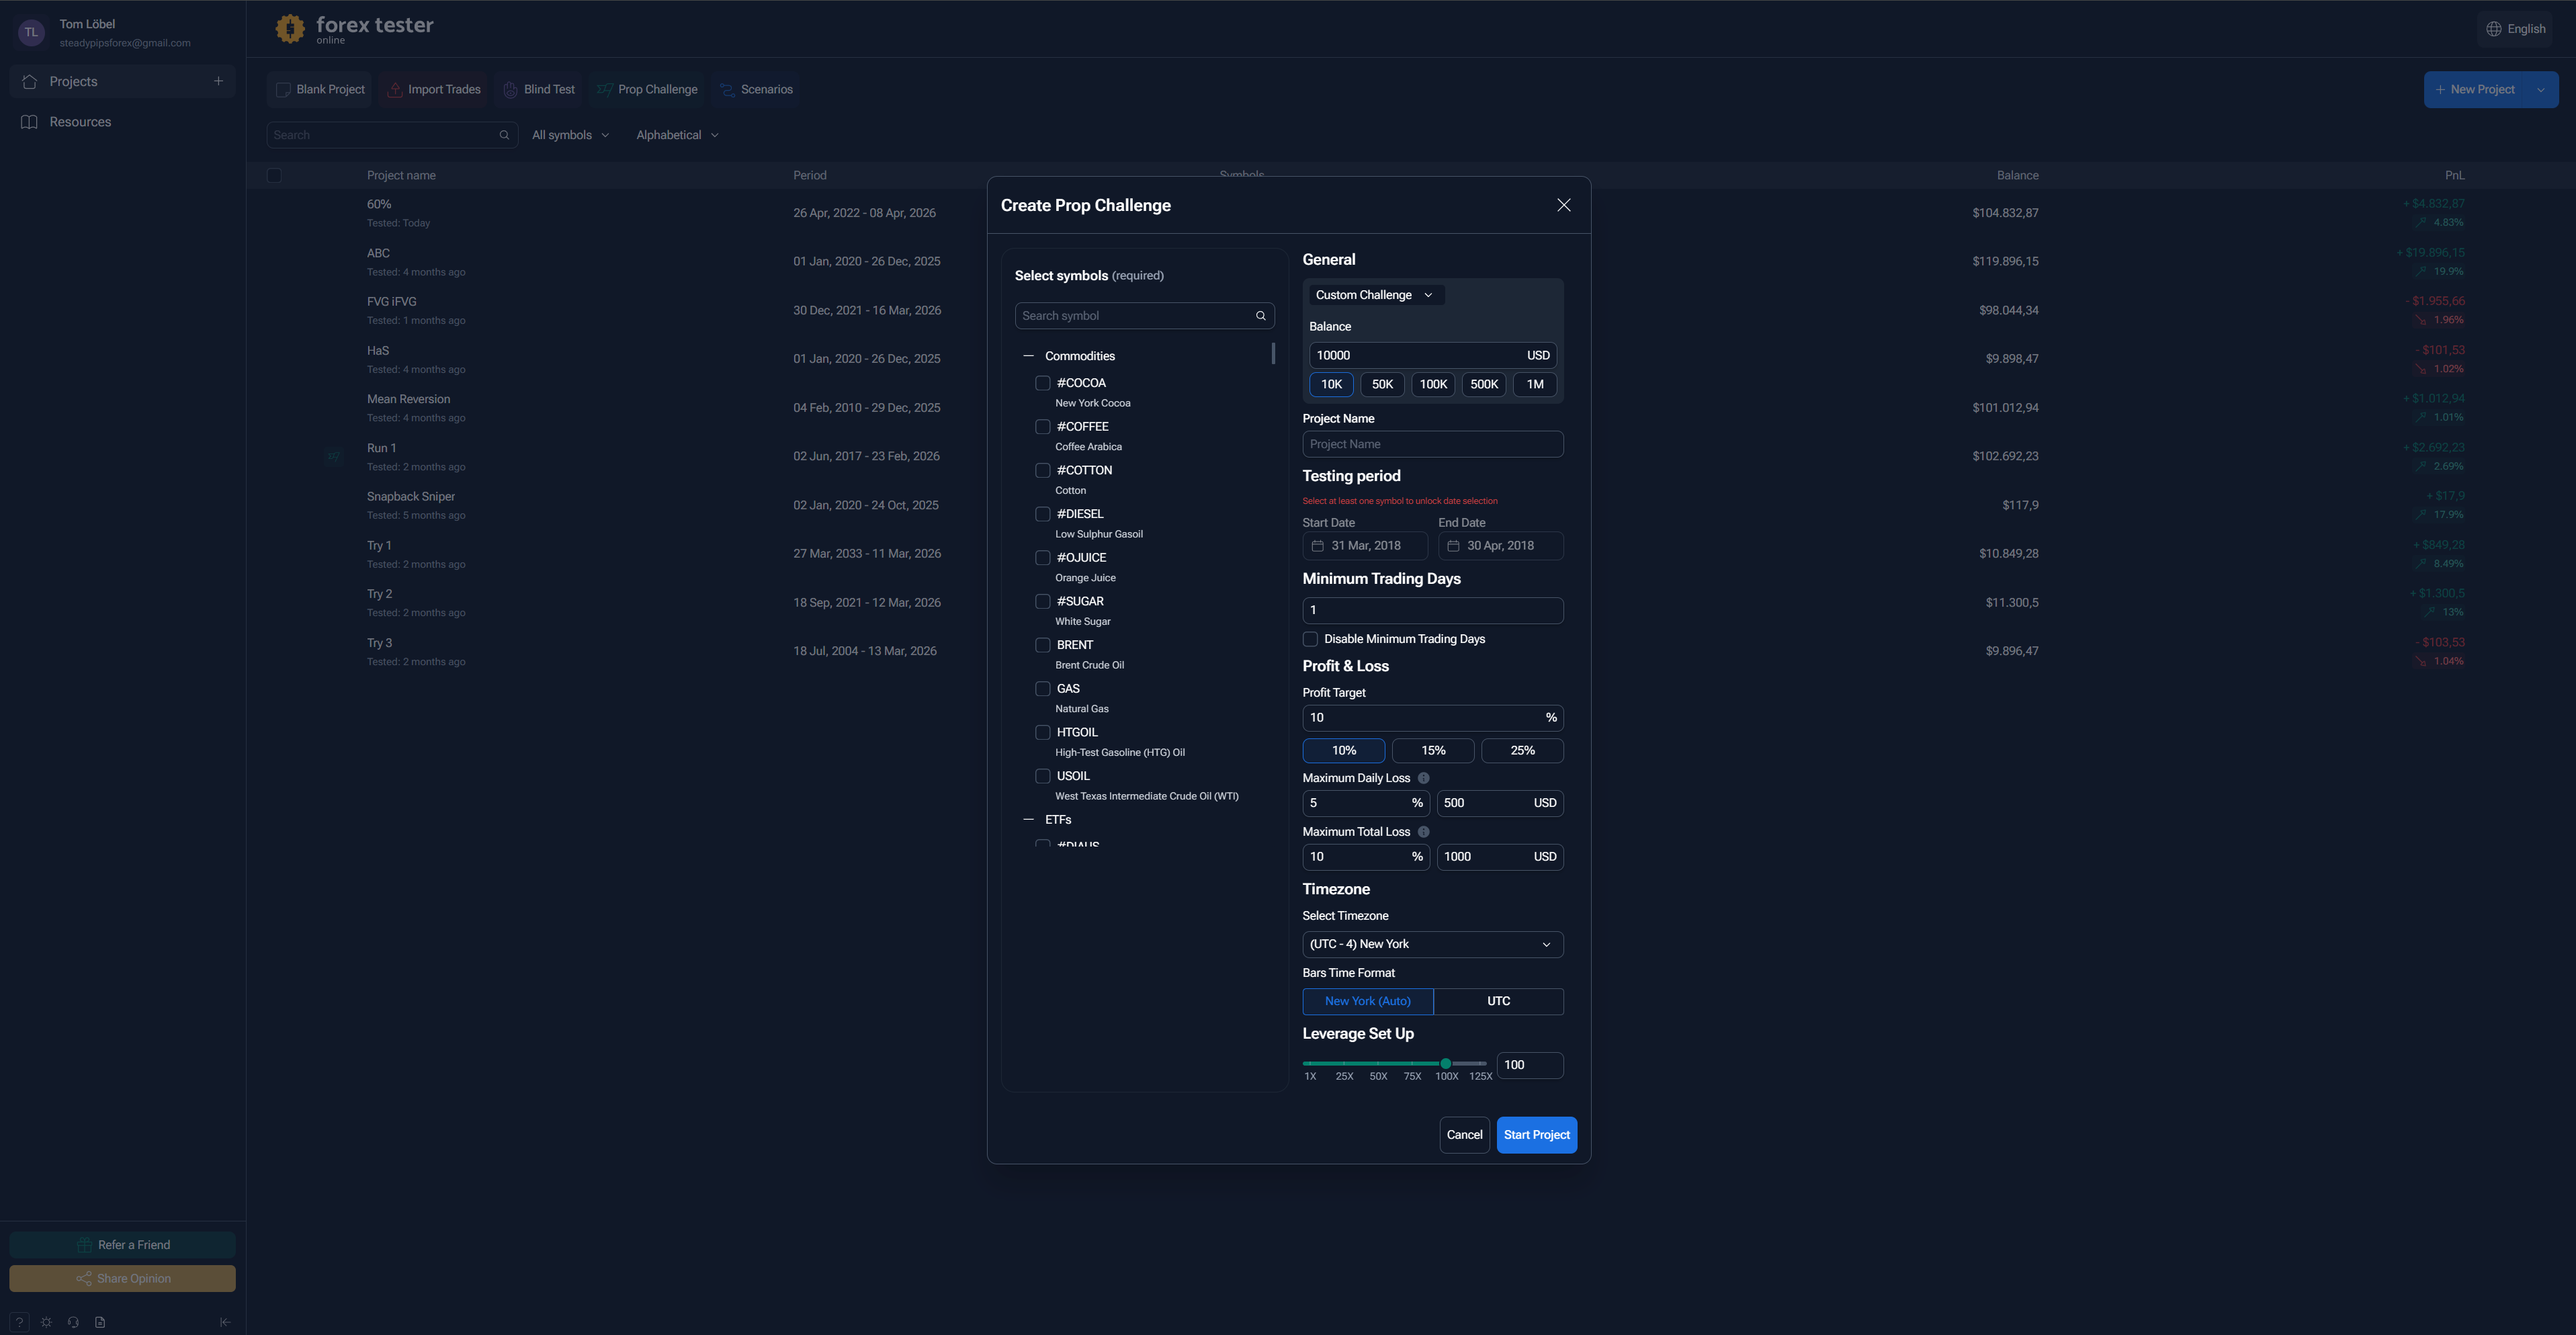Viewport: 2576px width, 1335px height.
Task: Click the Minimum Trading Days field
Action: point(1433,610)
